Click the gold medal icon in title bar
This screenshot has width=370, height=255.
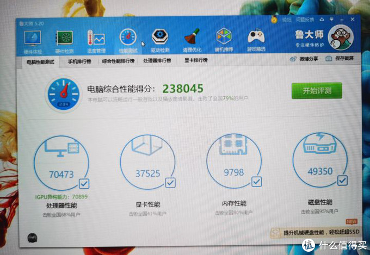274,20
